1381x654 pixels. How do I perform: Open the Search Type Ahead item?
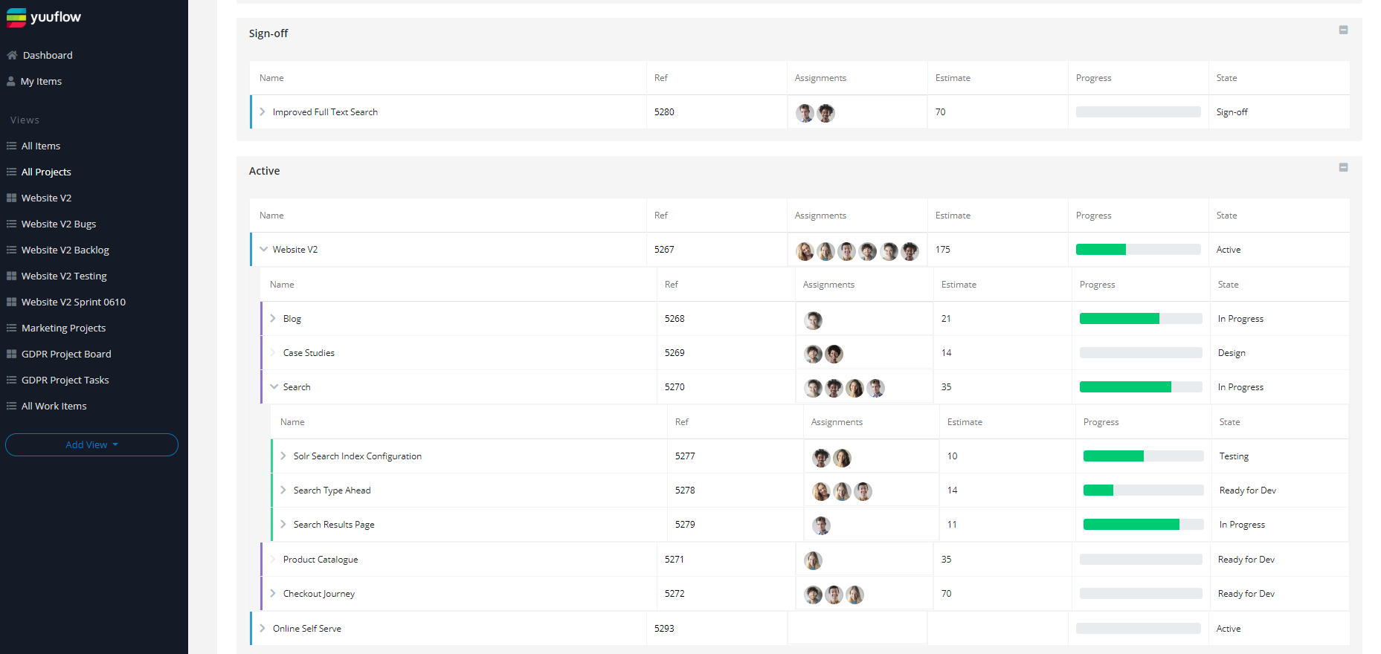[332, 490]
